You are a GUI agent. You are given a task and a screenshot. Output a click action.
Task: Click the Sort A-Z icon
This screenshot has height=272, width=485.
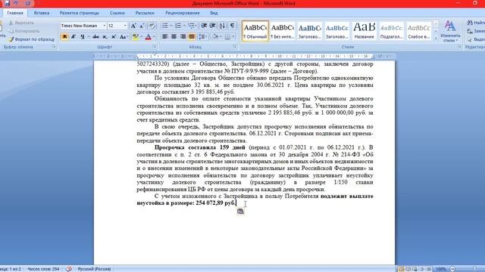pyautogui.click(x=222, y=26)
